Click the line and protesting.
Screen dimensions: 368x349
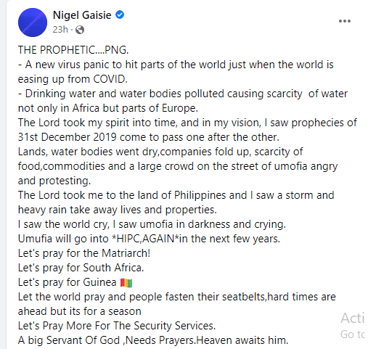point(54,181)
